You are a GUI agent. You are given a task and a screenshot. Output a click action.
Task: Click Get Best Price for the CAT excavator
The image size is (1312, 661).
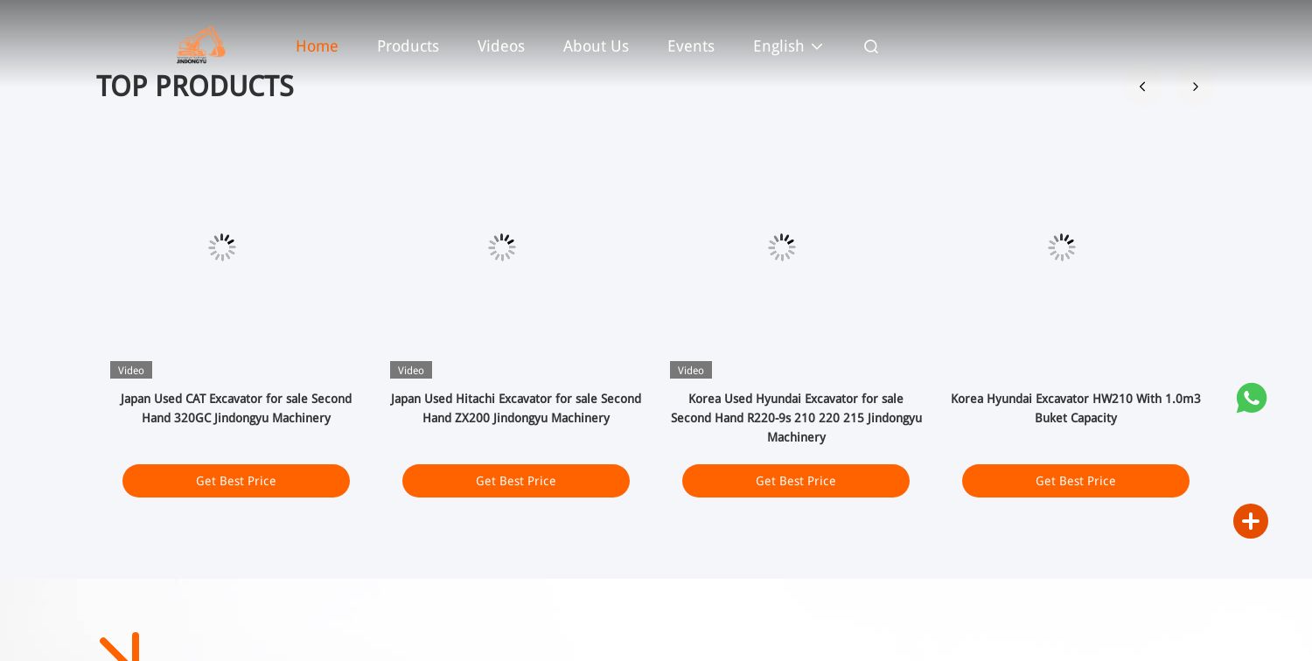pos(236,481)
